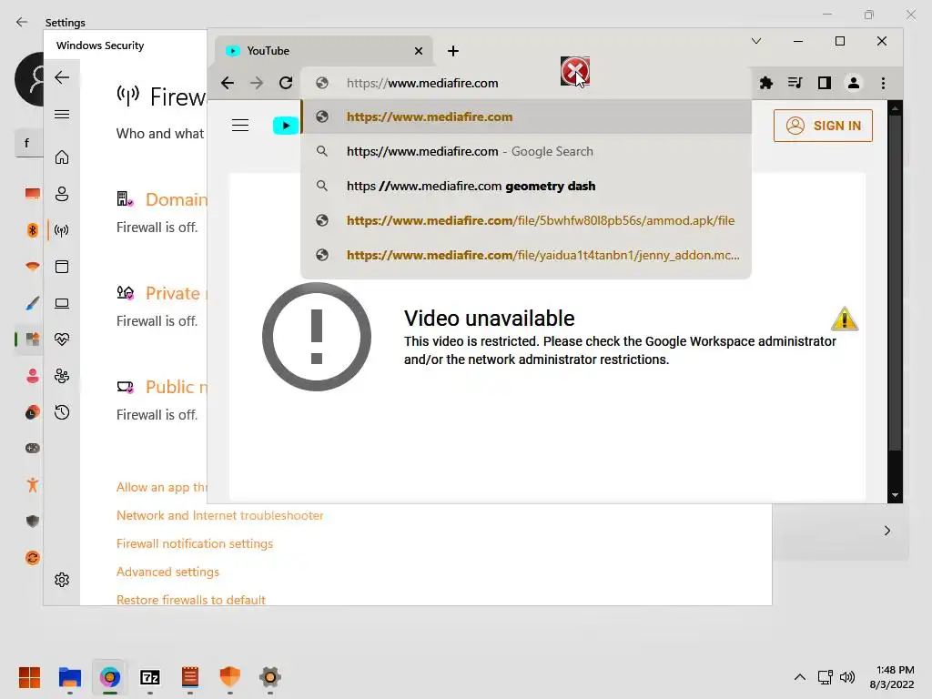Open Firewall & network protection sidebar icon
Image resolution: width=932 pixels, height=699 pixels.
point(62,230)
